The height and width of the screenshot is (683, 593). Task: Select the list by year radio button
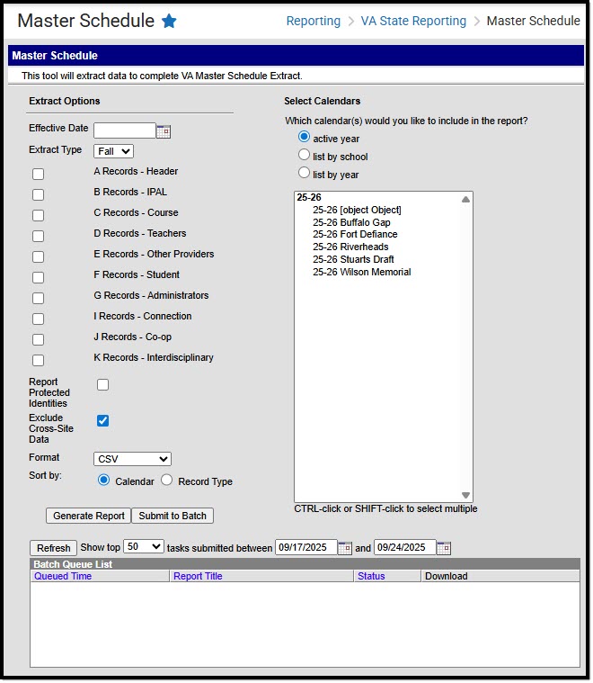pyautogui.click(x=304, y=173)
